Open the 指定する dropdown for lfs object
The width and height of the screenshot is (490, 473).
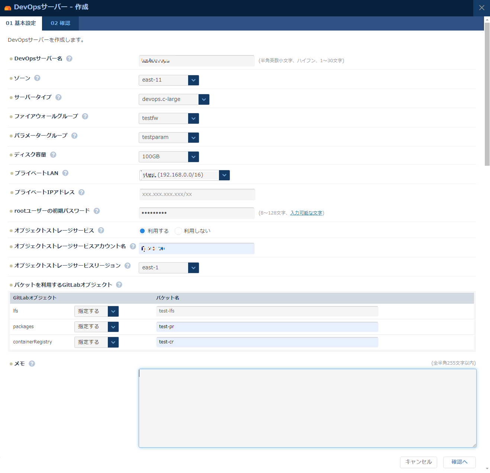pyautogui.click(x=113, y=311)
